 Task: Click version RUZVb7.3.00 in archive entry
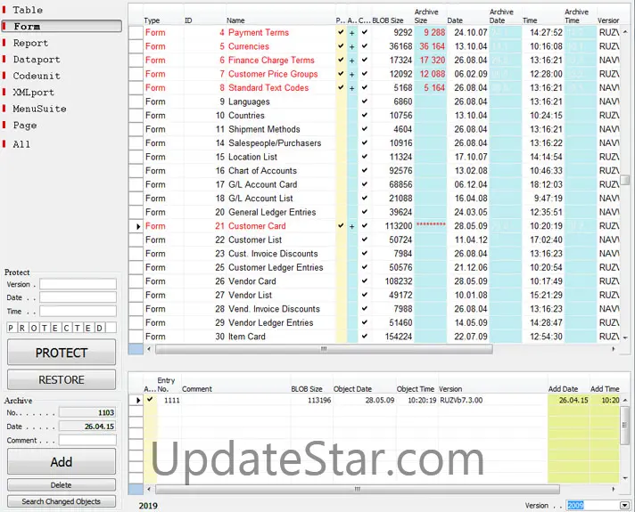(x=461, y=400)
